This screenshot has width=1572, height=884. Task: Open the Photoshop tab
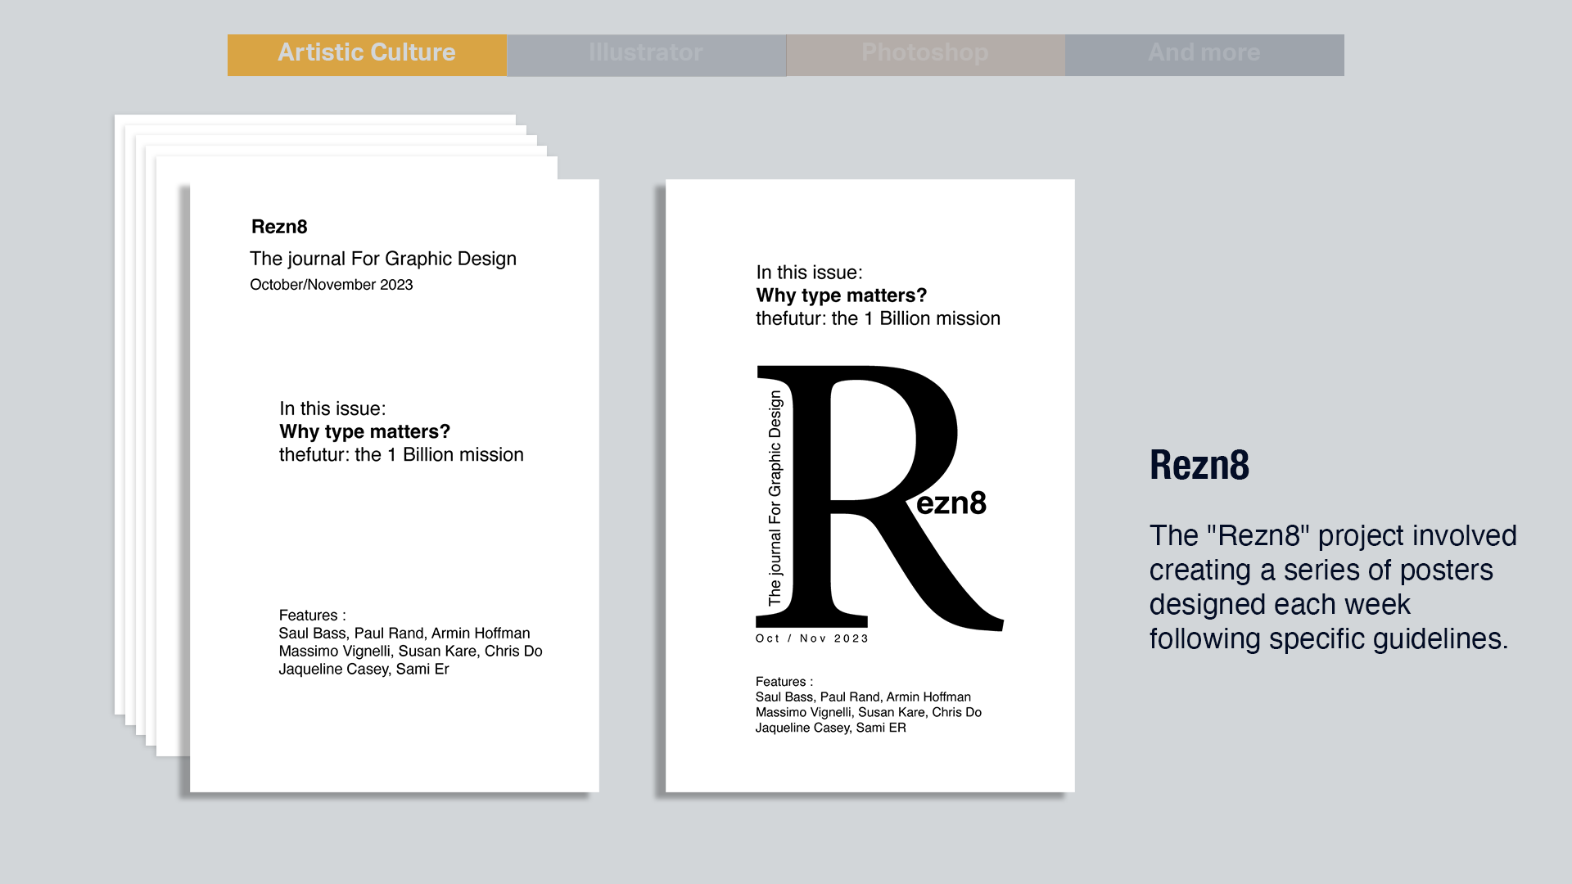point(925,54)
